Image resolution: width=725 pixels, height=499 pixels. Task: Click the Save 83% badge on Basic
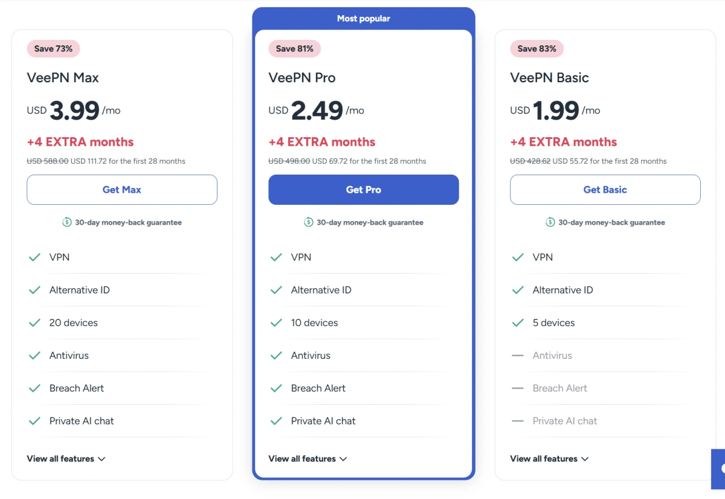pyautogui.click(x=536, y=48)
